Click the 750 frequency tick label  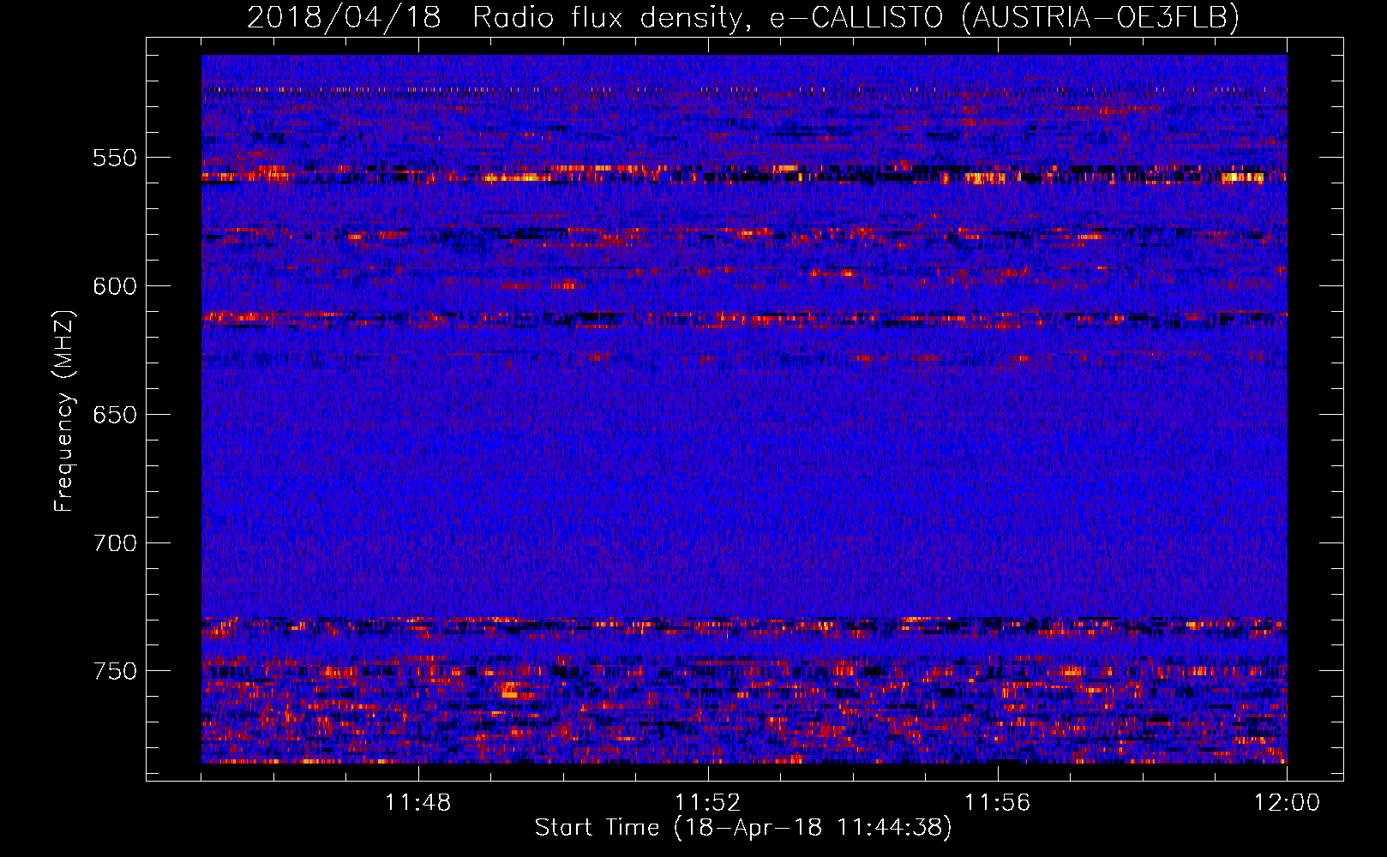coord(115,671)
